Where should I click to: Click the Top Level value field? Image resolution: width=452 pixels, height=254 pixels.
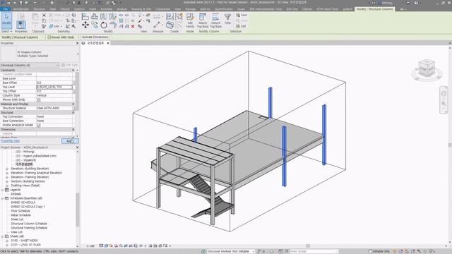54,87
